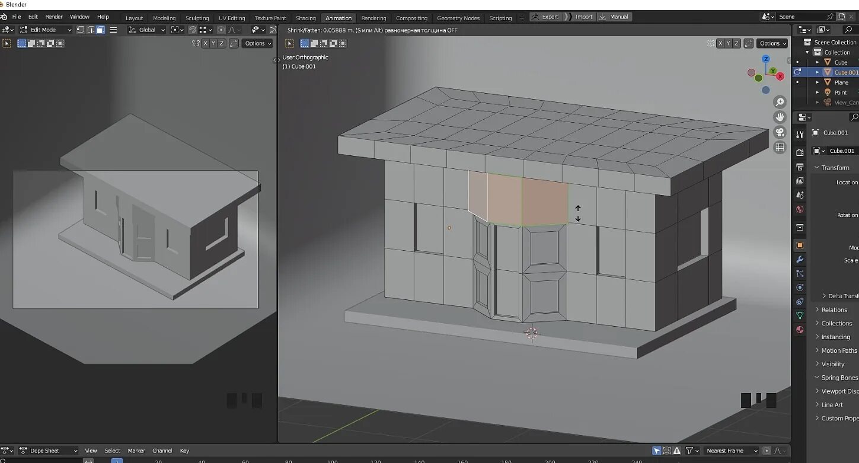This screenshot has width=859, height=463.
Task: Click the Export button
Action: click(x=545, y=17)
